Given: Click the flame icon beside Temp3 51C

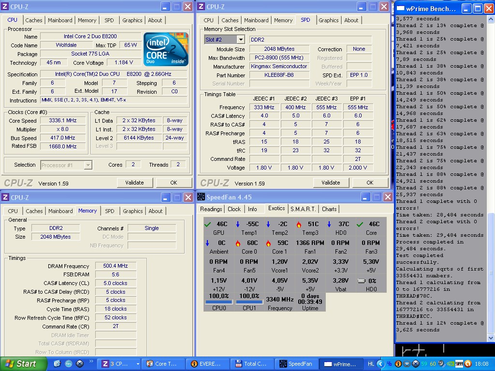Looking at the screenshot, I should tap(299, 224).
